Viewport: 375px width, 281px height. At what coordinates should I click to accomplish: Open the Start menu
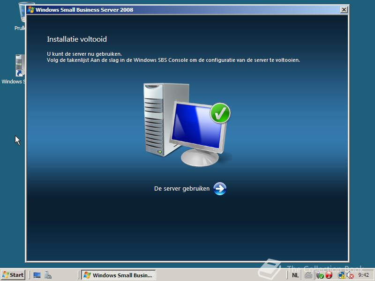(13, 275)
